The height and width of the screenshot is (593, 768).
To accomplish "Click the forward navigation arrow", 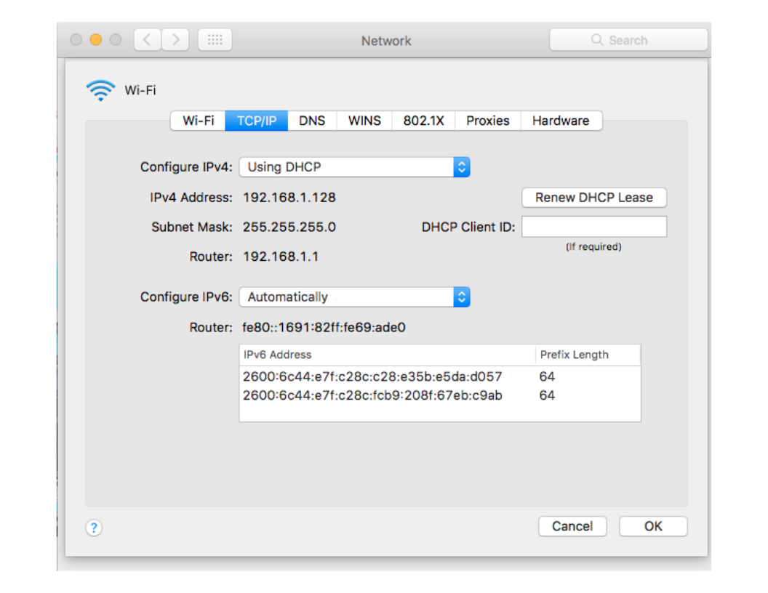I will tap(175, 40).
